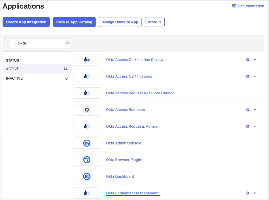Click Assign Users to App button
Viewport: 269px width, 200px height.
[120, 22]
